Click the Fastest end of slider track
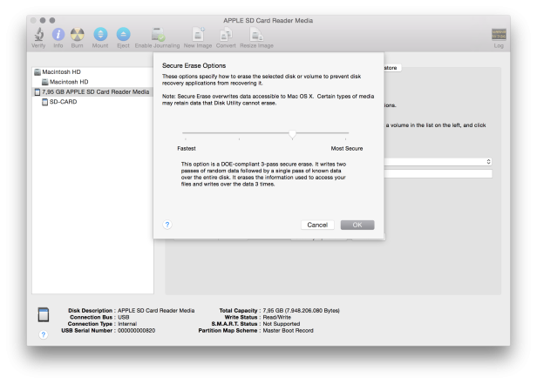 point(186,132)
